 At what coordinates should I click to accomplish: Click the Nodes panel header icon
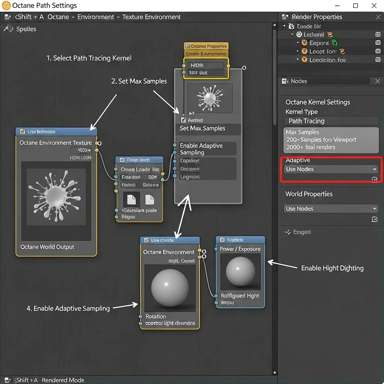coord(285,81)
